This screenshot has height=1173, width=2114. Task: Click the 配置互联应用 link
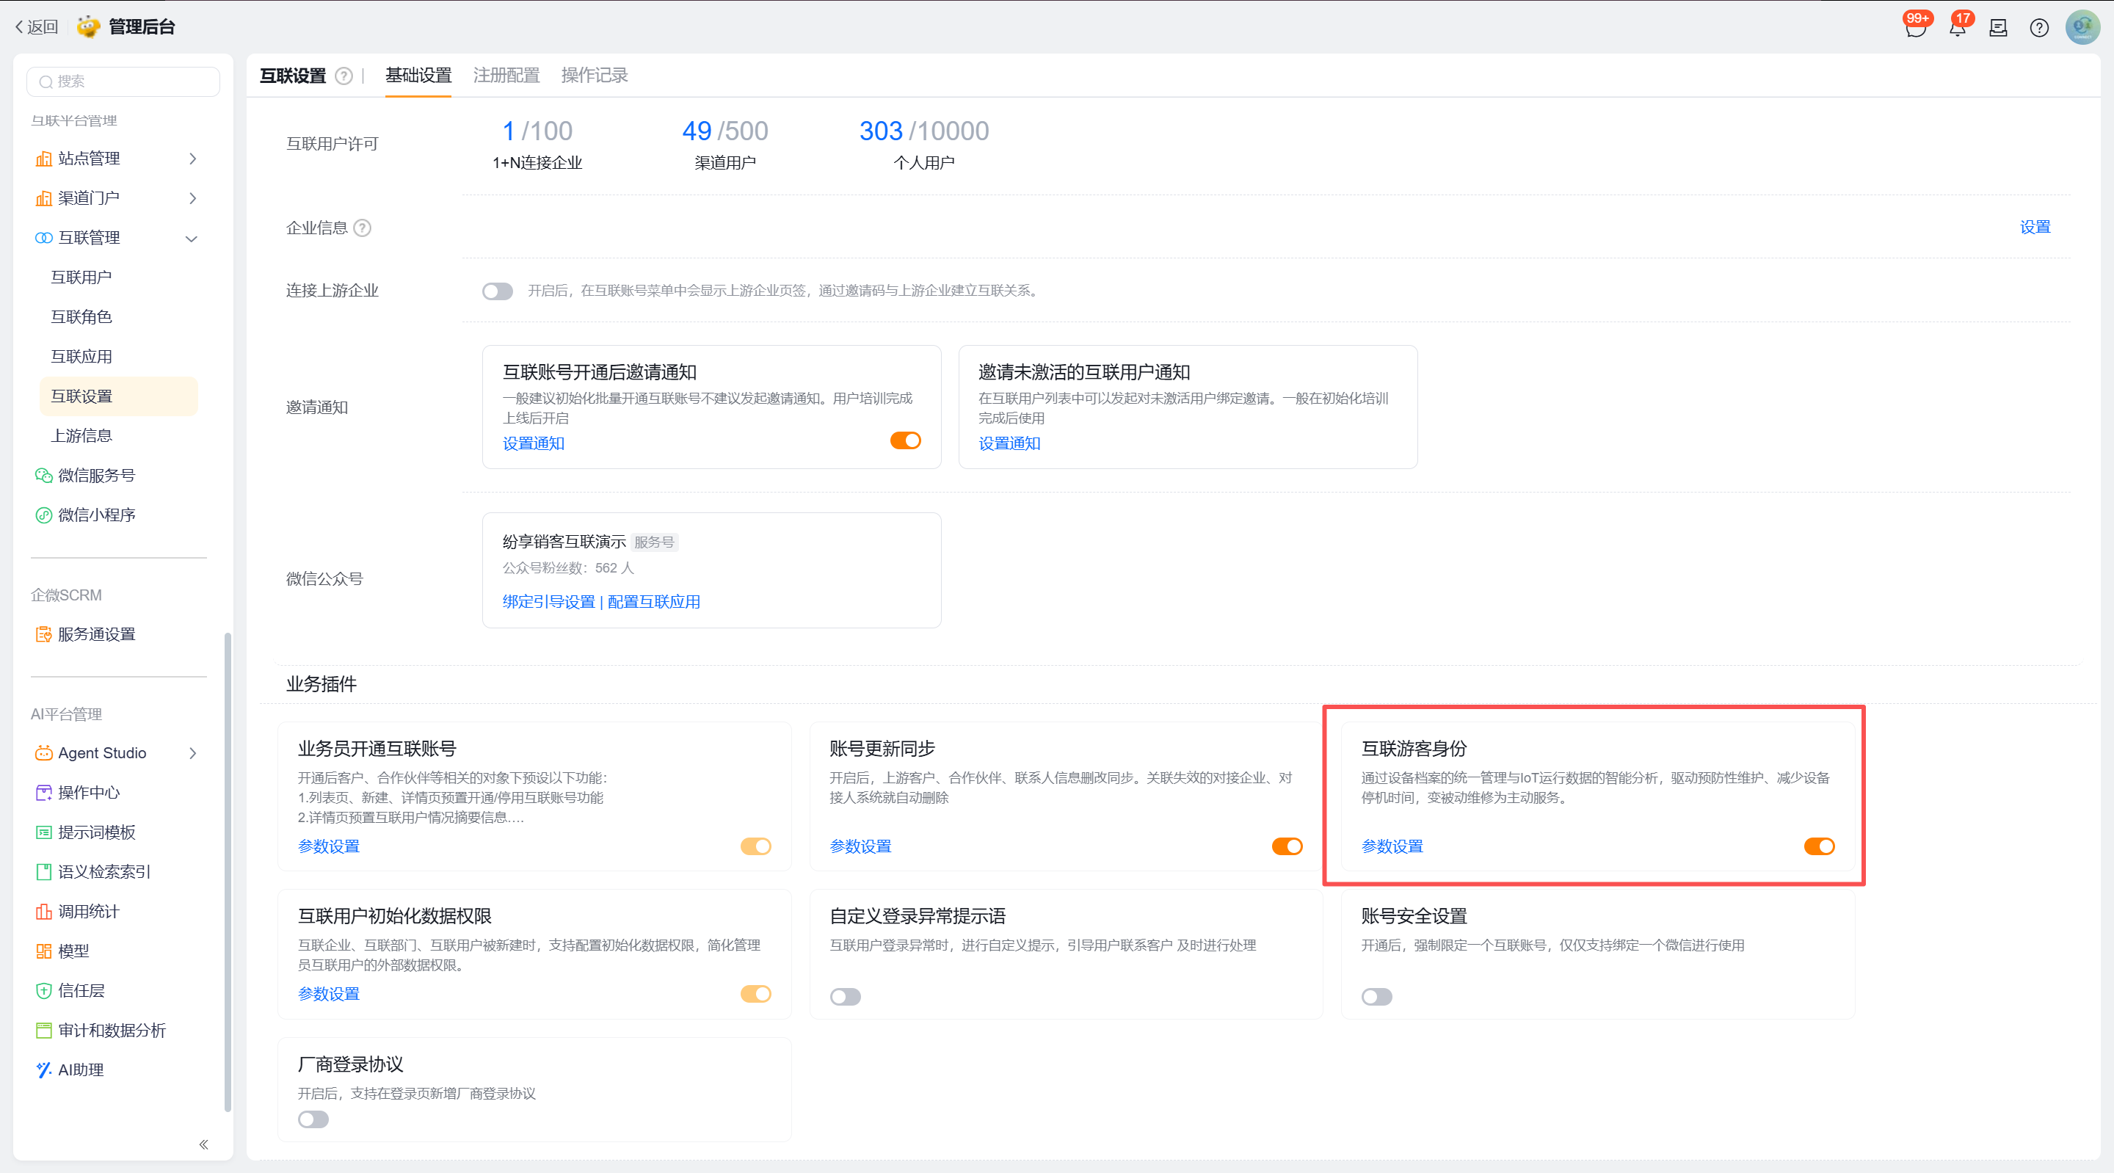click(653, 603)
